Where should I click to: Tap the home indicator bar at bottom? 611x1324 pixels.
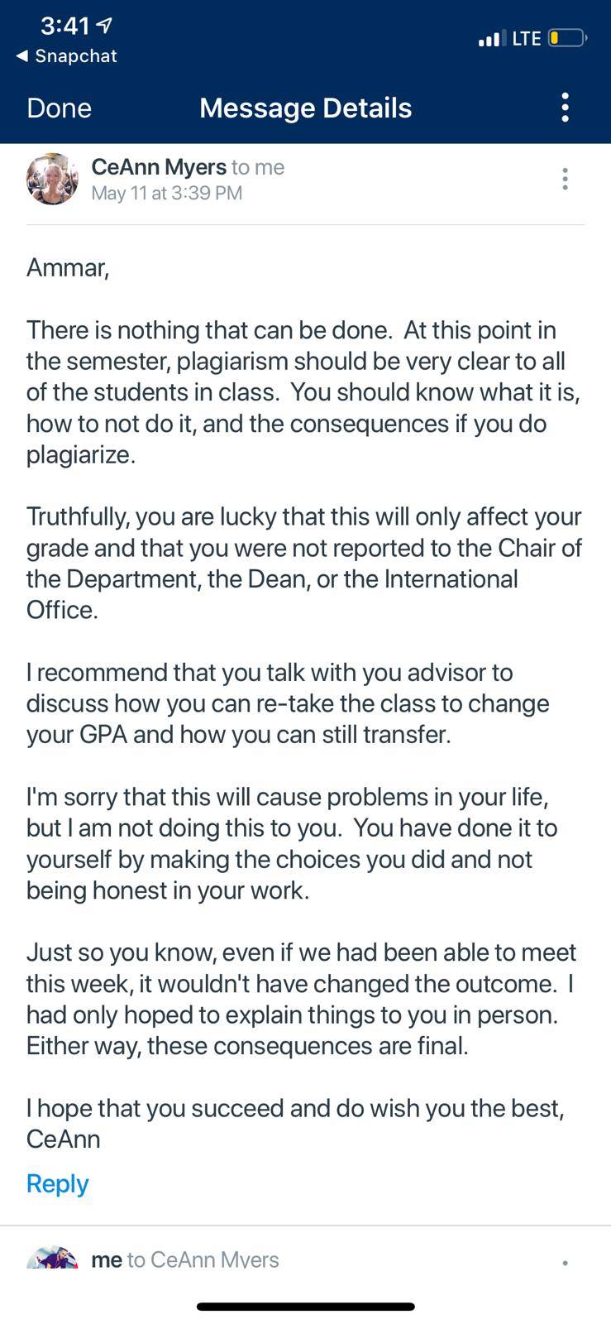pyautogui.click(x=305, y=1307)
